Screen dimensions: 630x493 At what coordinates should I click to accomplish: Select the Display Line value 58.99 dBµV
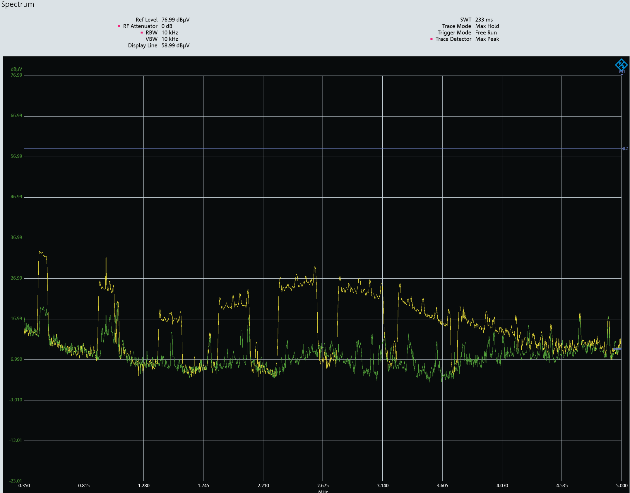pos(175,45)
